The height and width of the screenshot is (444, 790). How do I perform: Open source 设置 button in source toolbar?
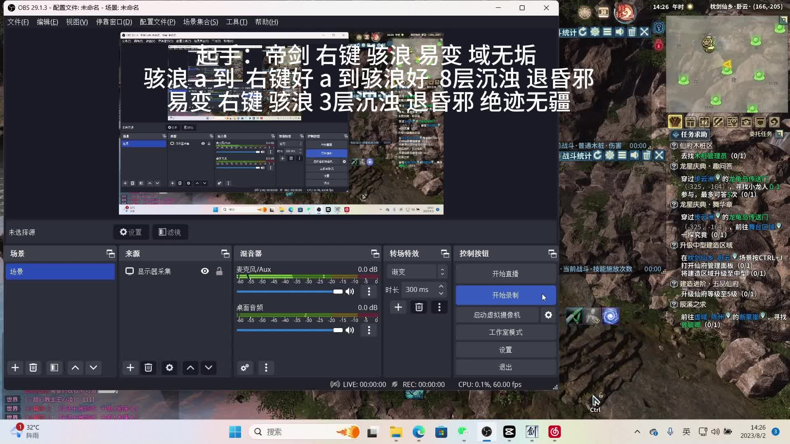[131, 232]
